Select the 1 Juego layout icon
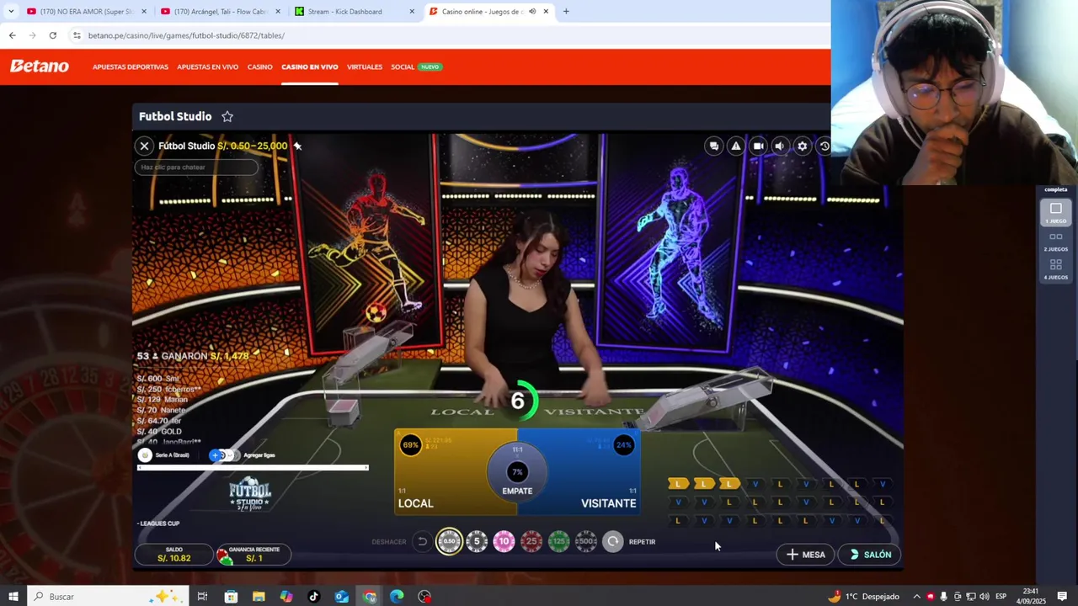The width and height of the screenshot is (1078, 606). 1056,212
